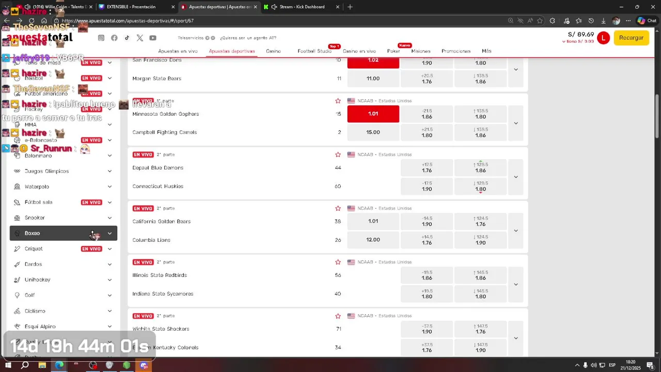This screenshot has height=372, width=661.
Task: Click the Waterpolo sport icon in sidebar
Action: click(17, 187)
